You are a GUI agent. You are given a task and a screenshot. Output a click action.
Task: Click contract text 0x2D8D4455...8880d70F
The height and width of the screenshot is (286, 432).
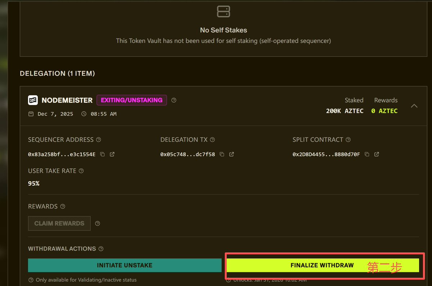pyautogui.click(x=326, y=154)
